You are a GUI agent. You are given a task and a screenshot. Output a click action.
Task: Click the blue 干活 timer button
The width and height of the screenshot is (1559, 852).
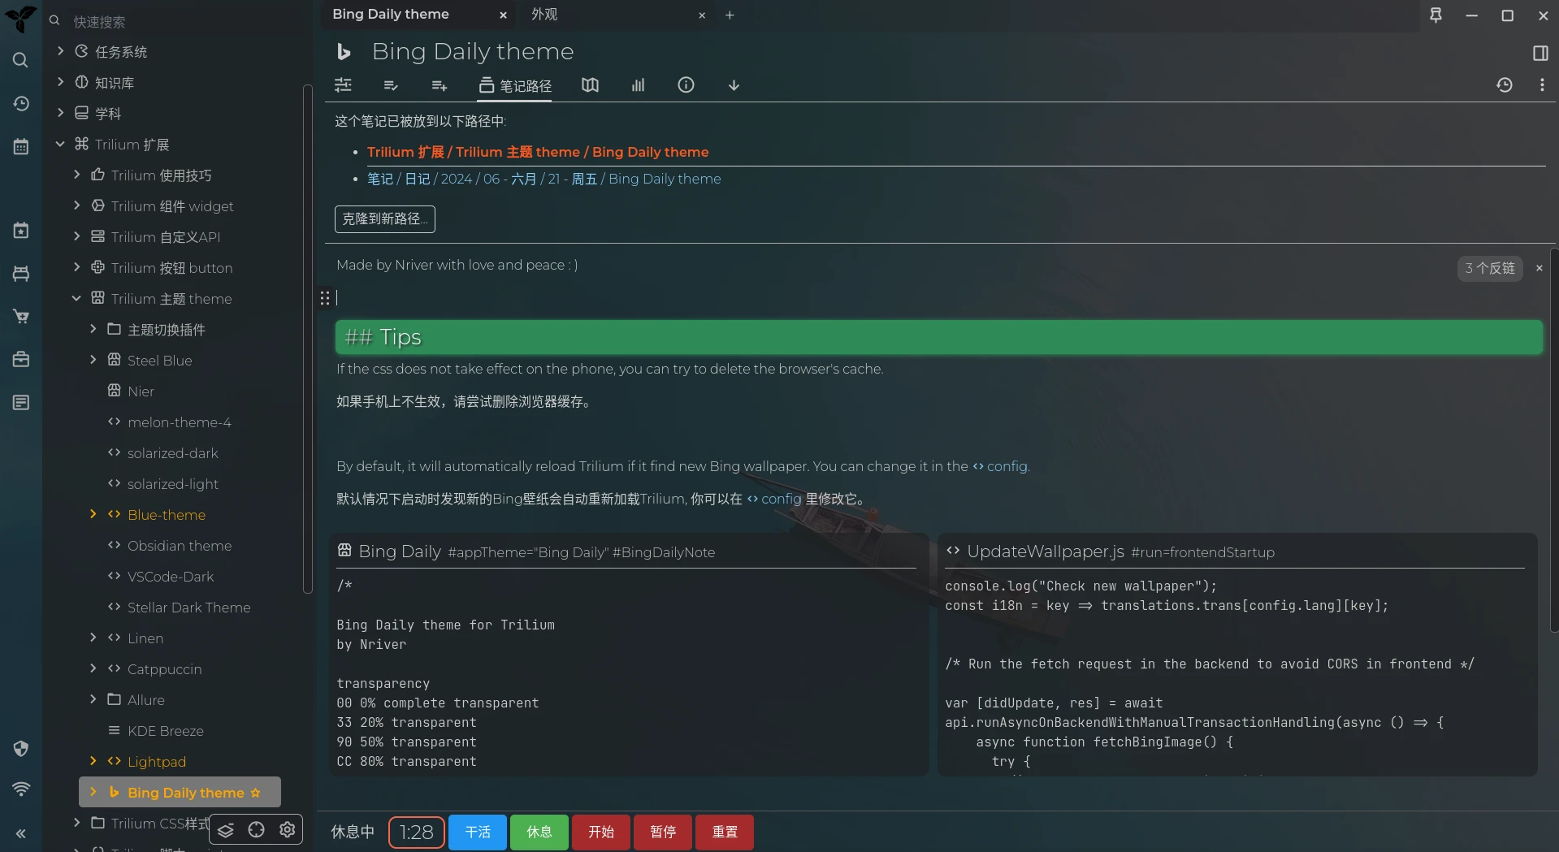478,833
